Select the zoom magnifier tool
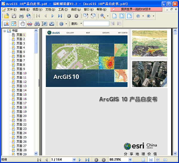 [x=103, y=16]
